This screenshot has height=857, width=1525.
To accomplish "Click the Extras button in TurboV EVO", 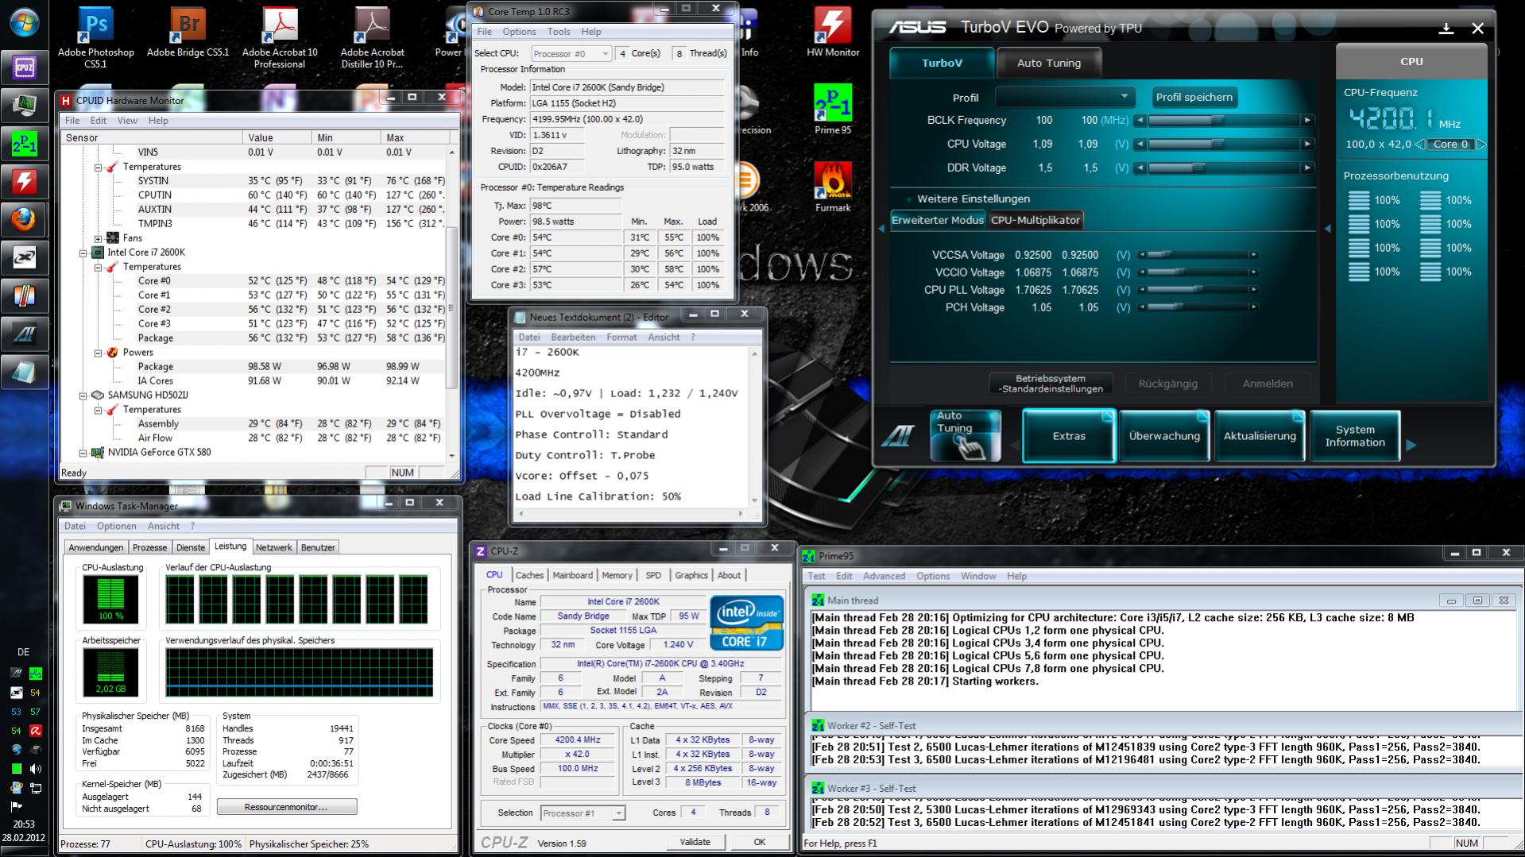I will (1069, 436).
